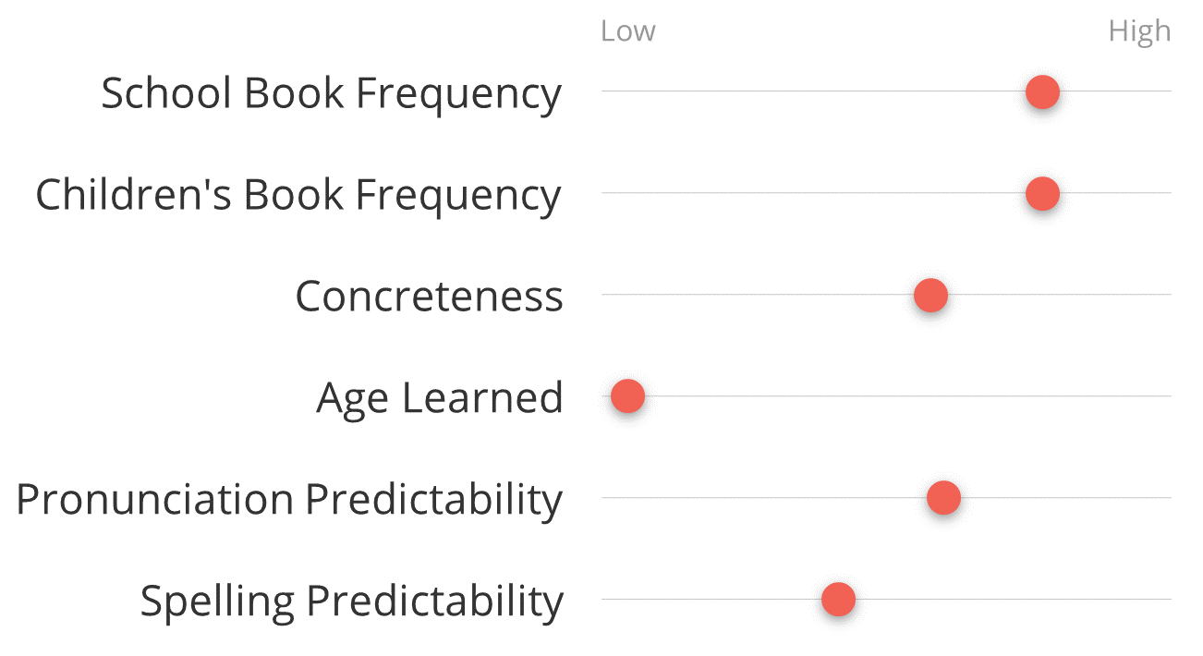Select the Age Learned red dot
Viewport: 1203px width, 656px height.
[627, 396]
